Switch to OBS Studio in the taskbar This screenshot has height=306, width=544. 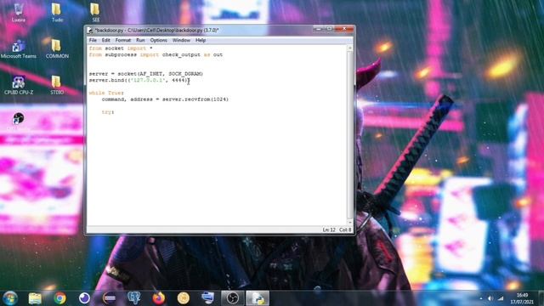click(232, 298)
